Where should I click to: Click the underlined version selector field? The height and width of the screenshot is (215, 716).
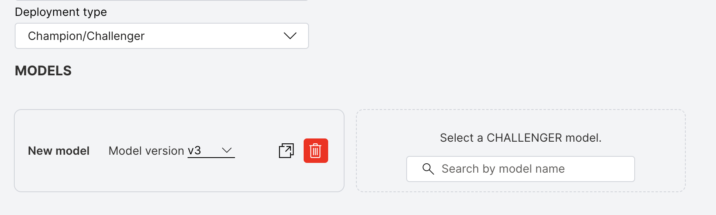[x=211, y=151]
